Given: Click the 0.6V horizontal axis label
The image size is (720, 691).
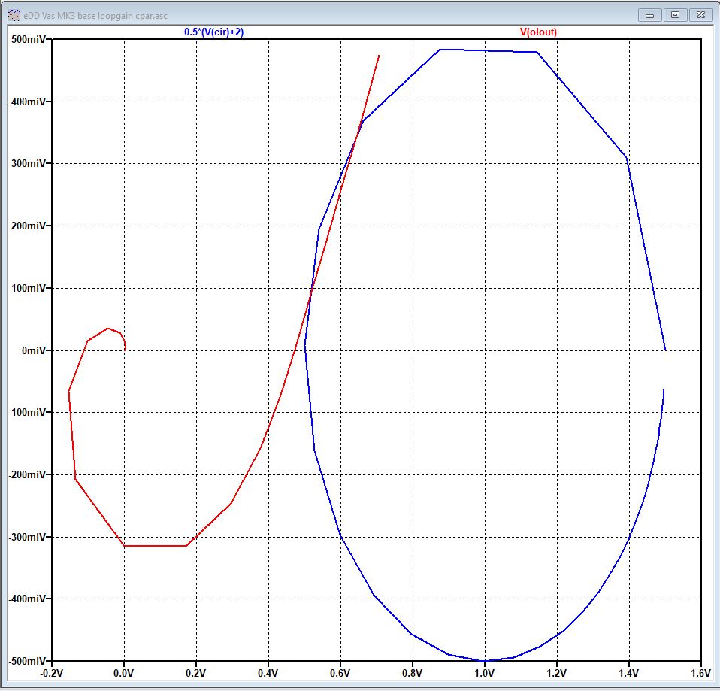Looking at the screenshot, I should [x=340, y=674].
